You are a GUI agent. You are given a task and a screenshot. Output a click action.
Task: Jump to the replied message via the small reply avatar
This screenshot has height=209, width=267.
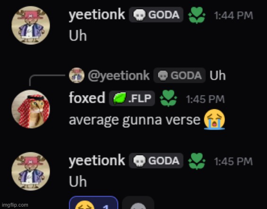tap(77, 75)
